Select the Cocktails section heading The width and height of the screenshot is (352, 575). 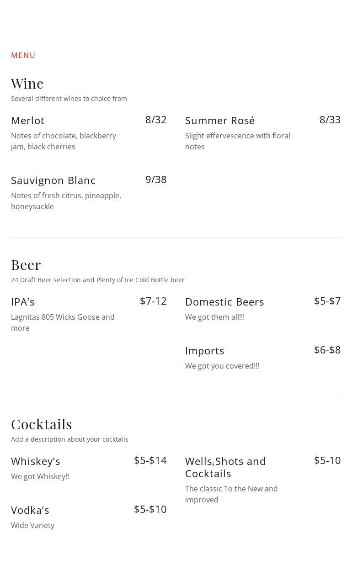point(42,424)
